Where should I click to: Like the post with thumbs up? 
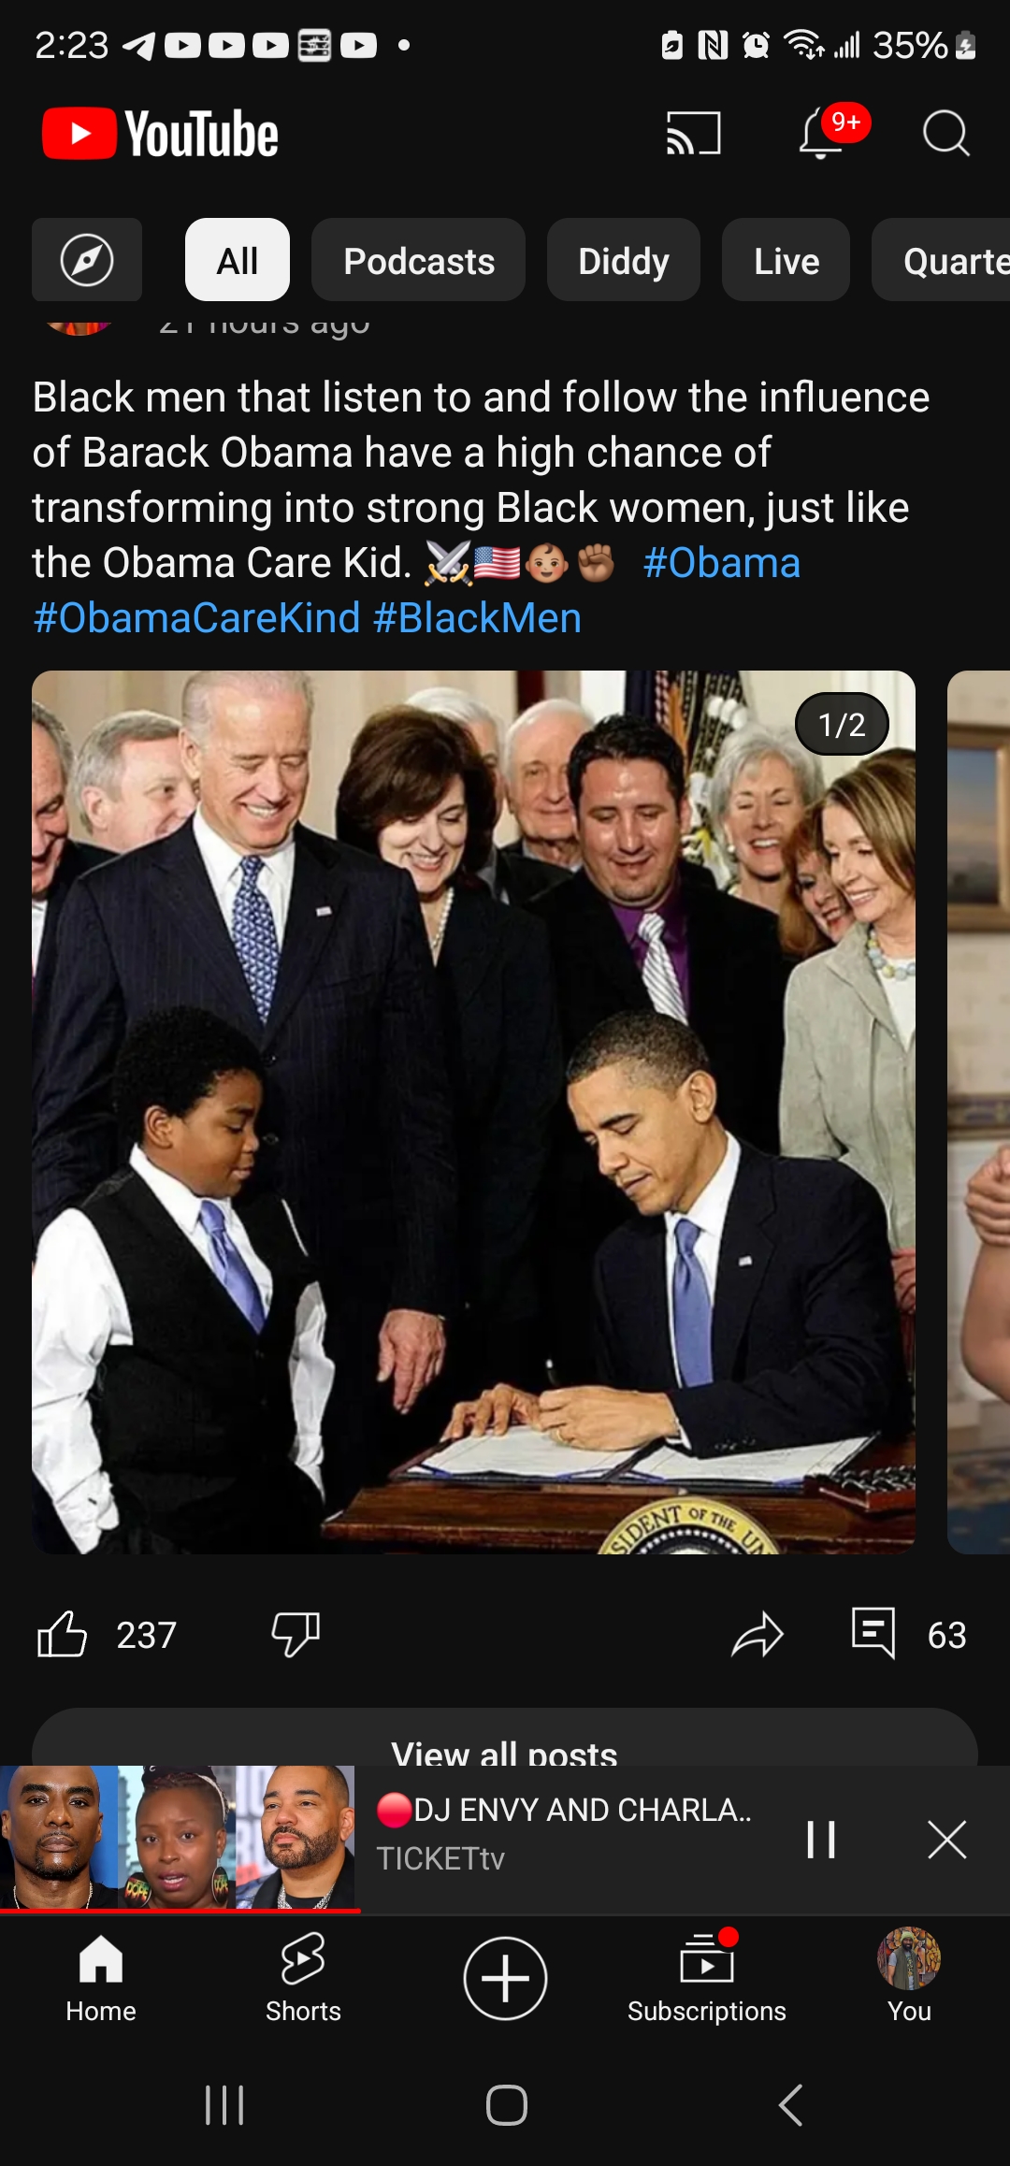point(62,1635)
